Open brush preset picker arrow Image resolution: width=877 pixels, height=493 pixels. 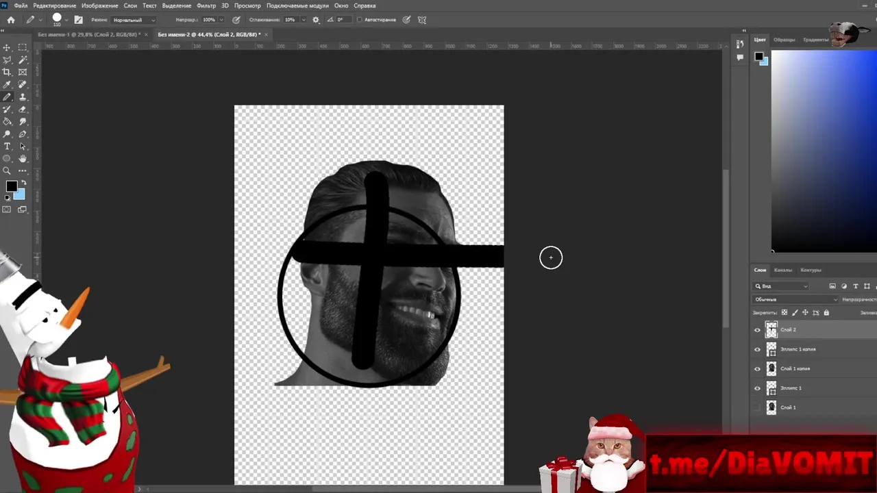(x=66, y=20)
